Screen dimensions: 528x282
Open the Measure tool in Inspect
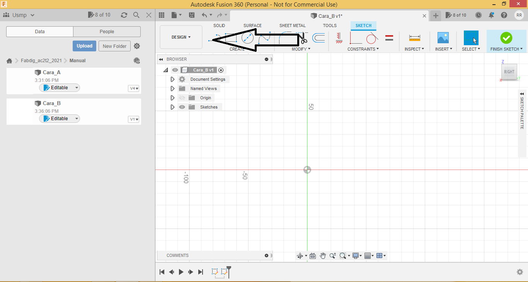pyautogui.click(x=414, y=38)
